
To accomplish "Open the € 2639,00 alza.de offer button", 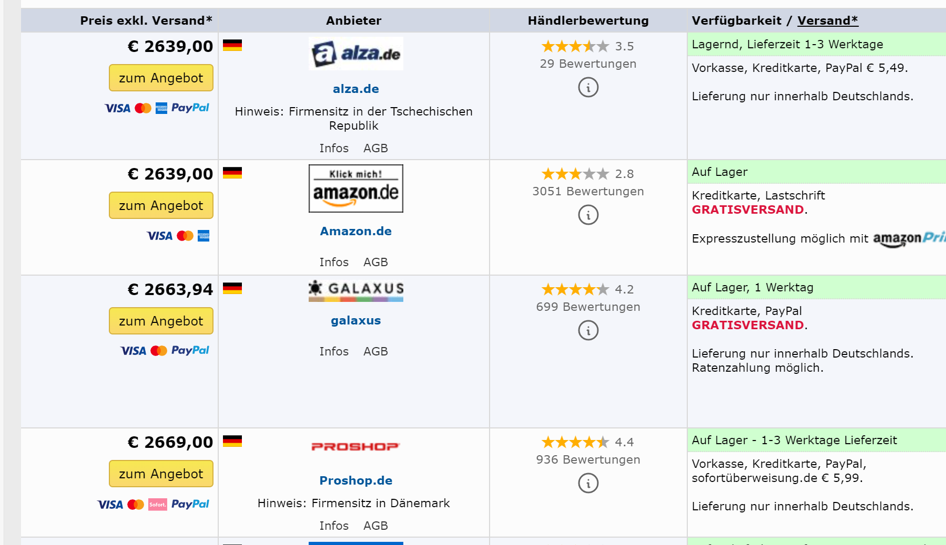I will pos(161,78).
